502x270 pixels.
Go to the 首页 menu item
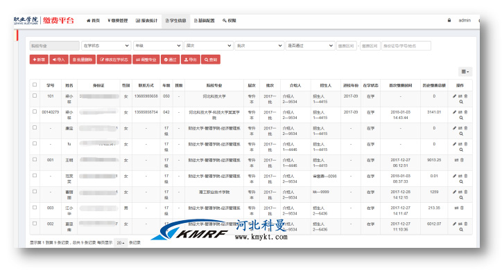pos(93,21)
